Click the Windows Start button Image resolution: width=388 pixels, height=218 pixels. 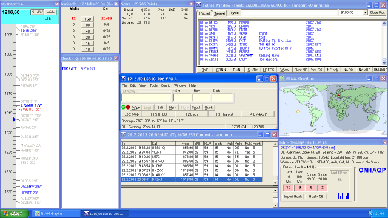[15, 214]
